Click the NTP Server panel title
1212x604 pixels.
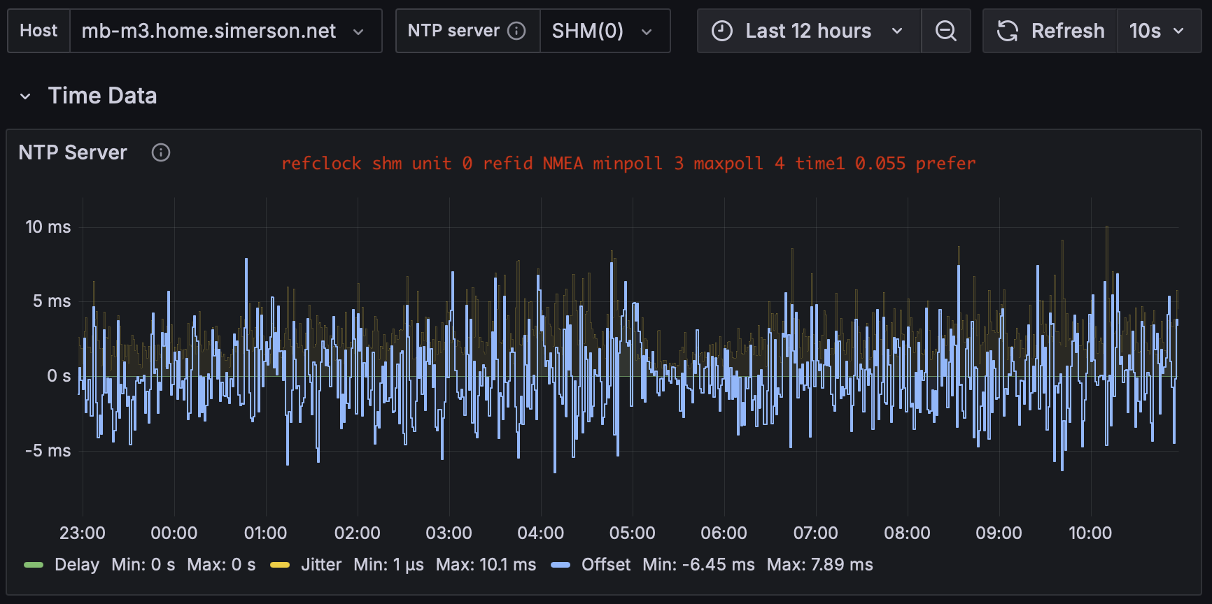(x=73, y=152)
